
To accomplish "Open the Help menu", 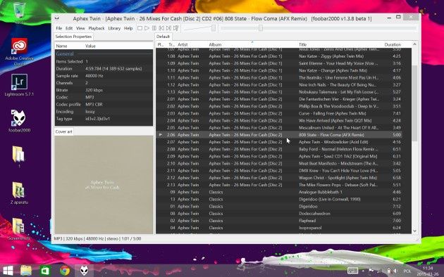I will [x=128, y=28].
